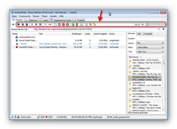177x129 pixels.
Task: Open the Kbps dropdown
Action: coord(150,47)
